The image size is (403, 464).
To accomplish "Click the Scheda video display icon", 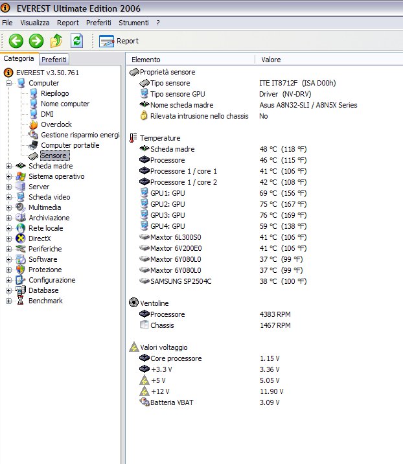I will [21, 197].
